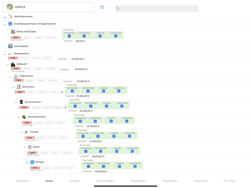
Task: Click the Geschäftsprozesse colored dots icon
Action: 10,16
